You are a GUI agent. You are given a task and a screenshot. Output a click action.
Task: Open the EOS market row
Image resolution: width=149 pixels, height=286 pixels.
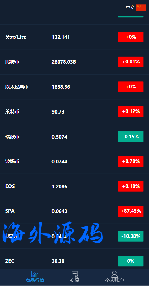coord(74,186)
